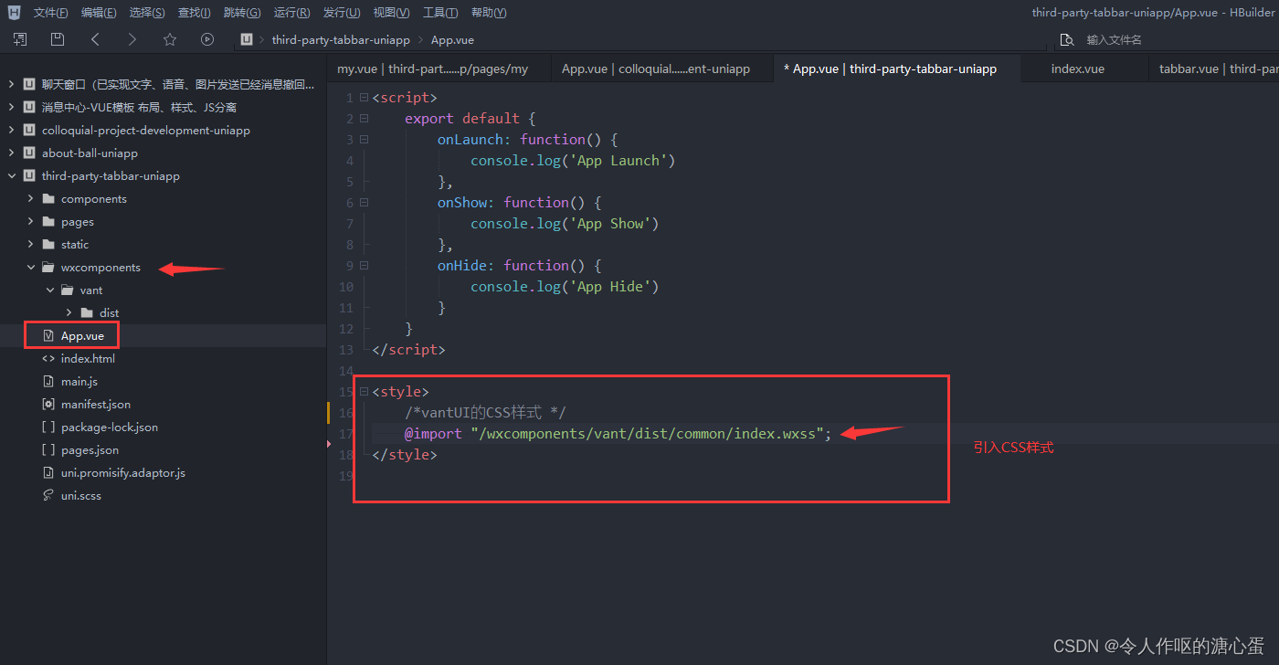The image size is (1279, 665).
Task: Open the 帮助(Y) menu
Action: point(489,13)
